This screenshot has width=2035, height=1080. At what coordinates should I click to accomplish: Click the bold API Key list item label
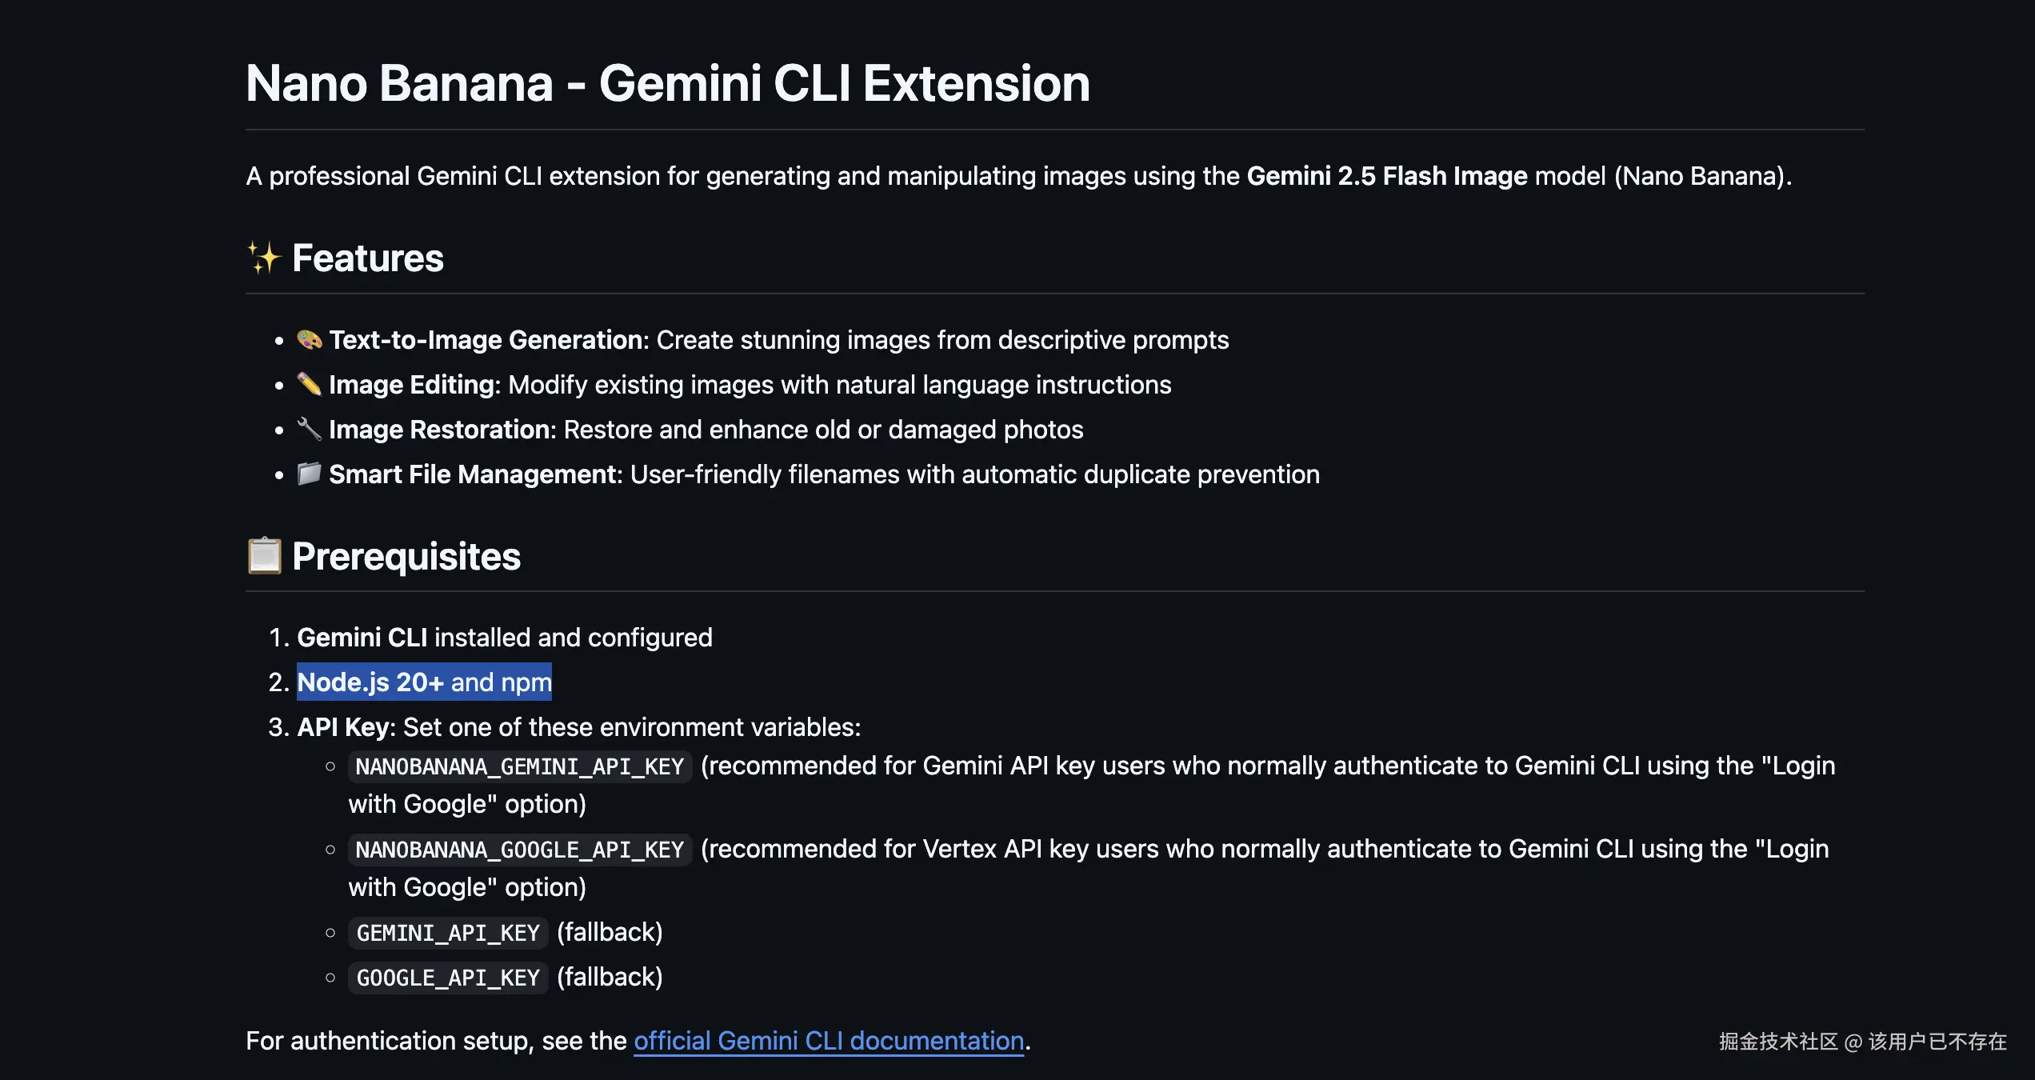(x=346, y=727)
